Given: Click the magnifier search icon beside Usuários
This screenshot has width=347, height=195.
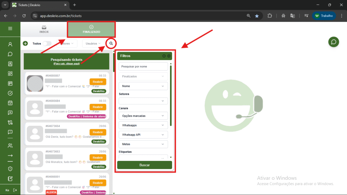Looking at the screenshot, I should [x=111, y=44].
